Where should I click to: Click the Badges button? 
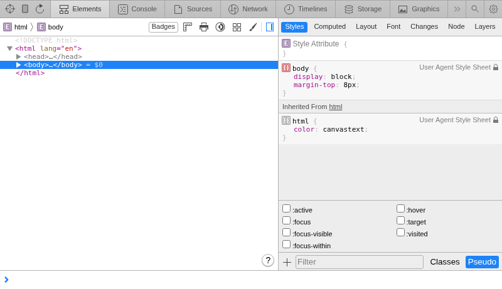(x=163, y=27)
